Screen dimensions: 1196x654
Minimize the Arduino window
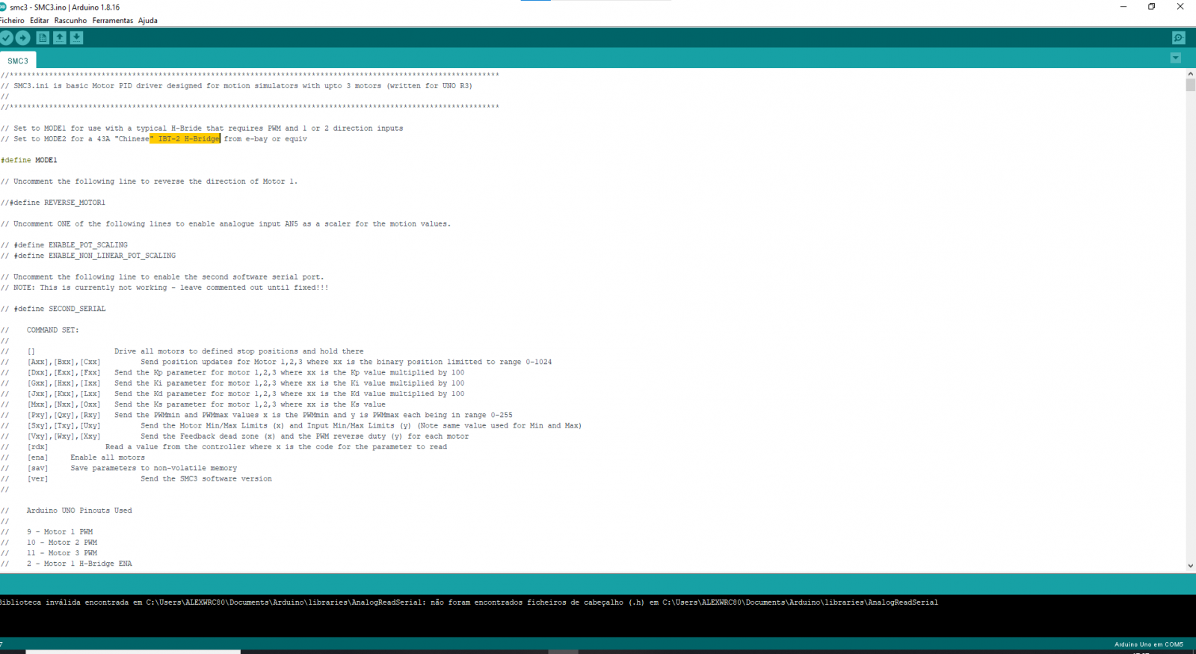(1123, 7)
